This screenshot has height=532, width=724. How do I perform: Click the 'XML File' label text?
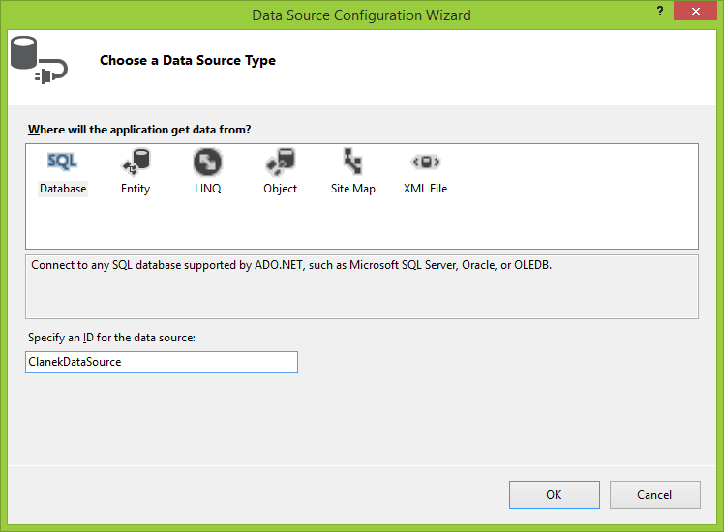point(425,189)
